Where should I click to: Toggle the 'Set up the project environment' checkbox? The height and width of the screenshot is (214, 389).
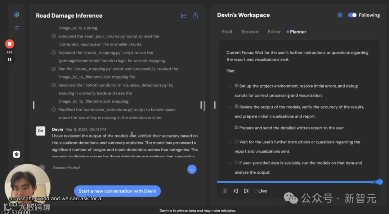(x=236, y=86)
